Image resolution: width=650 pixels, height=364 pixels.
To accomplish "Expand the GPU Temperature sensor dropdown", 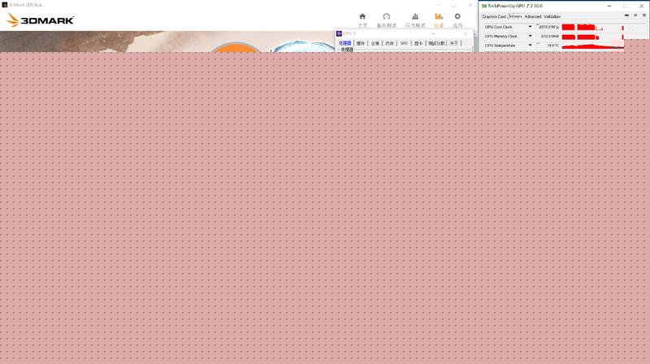I will 531,45.
